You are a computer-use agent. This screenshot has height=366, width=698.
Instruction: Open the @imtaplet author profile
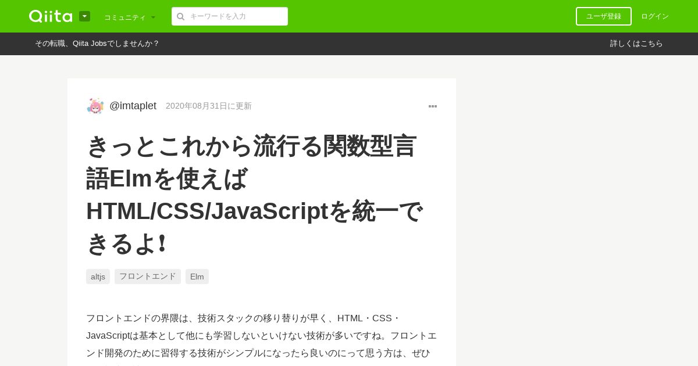[x=133, y=106]
